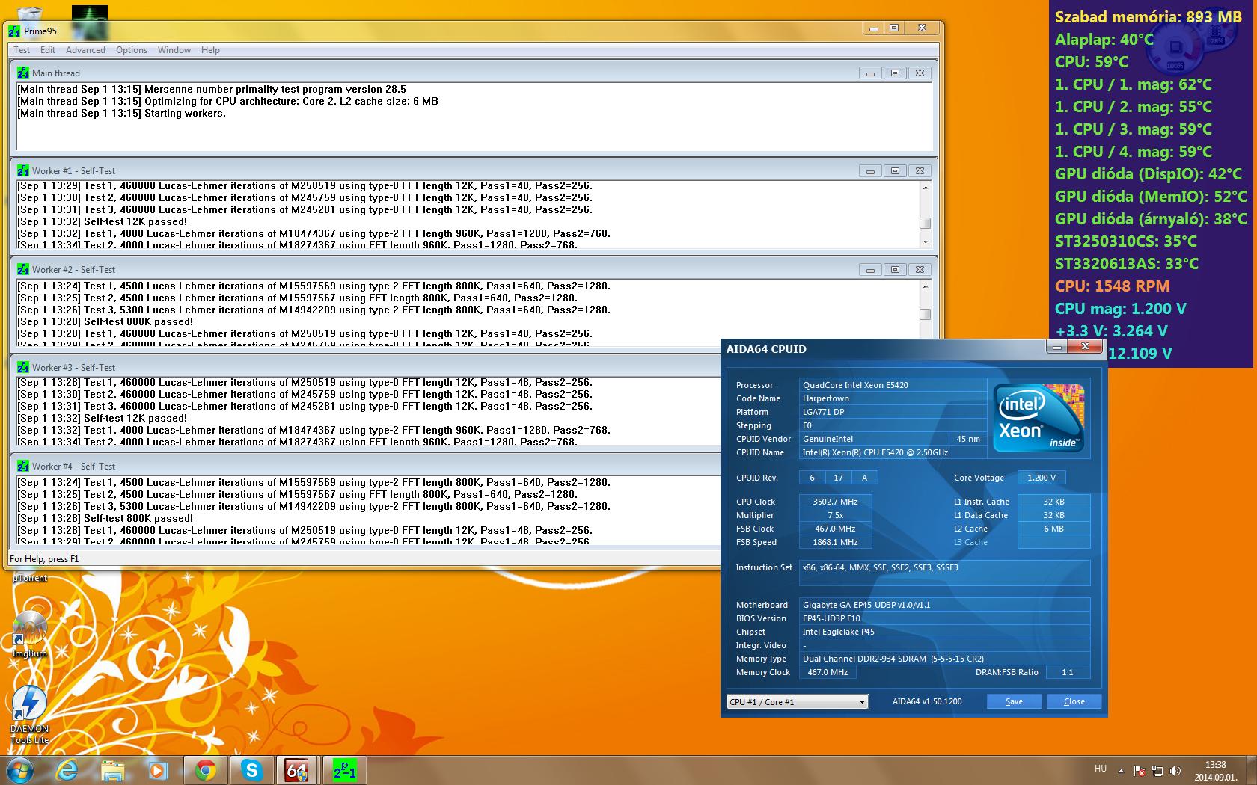Launch Internet Explorer from the taskbar

[x=67, y=770]
